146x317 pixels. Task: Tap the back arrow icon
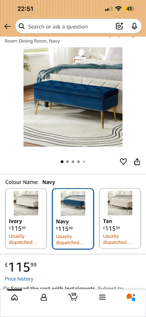tap(7, 27)
